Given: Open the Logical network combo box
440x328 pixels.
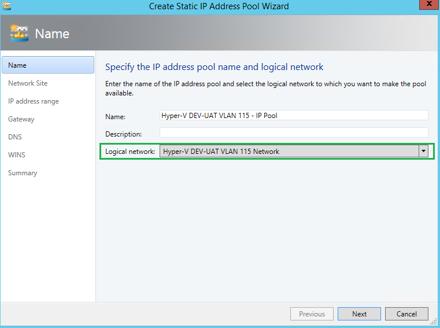Looking at the screenshot, I should click(x=294, y=151).
